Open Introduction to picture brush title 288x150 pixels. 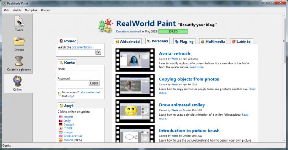pos(189,131)
